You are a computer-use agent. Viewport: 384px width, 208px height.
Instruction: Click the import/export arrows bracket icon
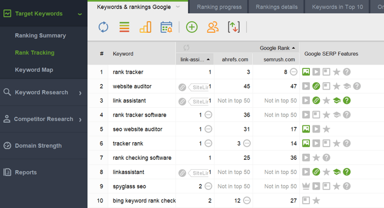(234, 27)
